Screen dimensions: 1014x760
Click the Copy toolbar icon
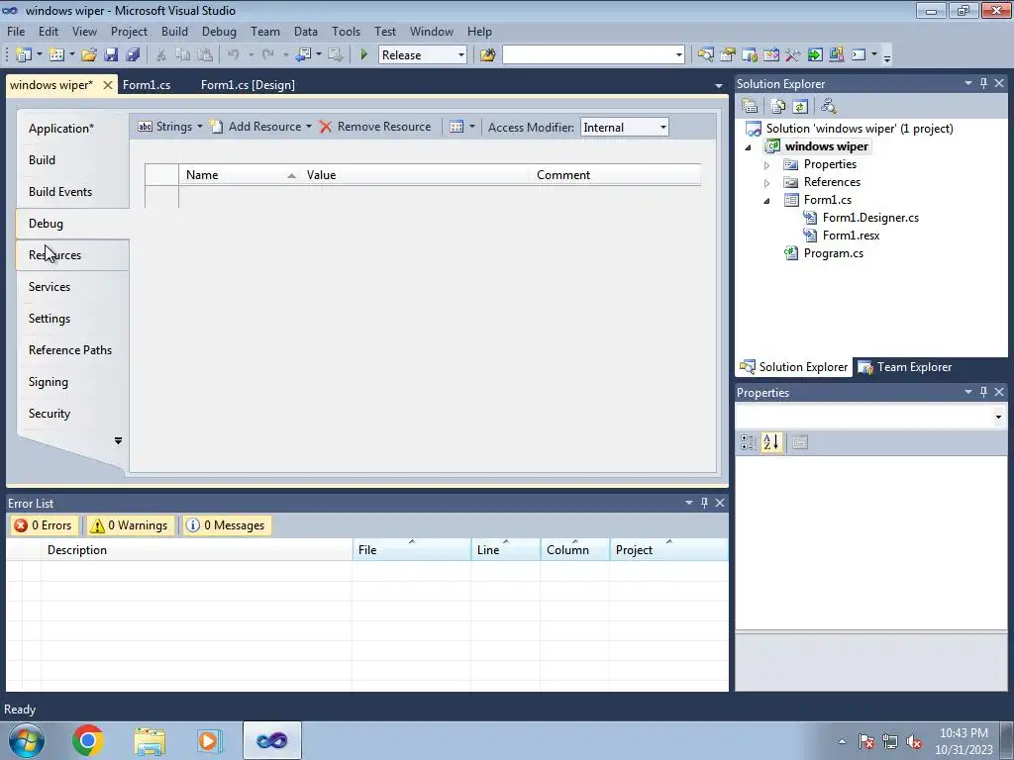(x=183, y=55)
